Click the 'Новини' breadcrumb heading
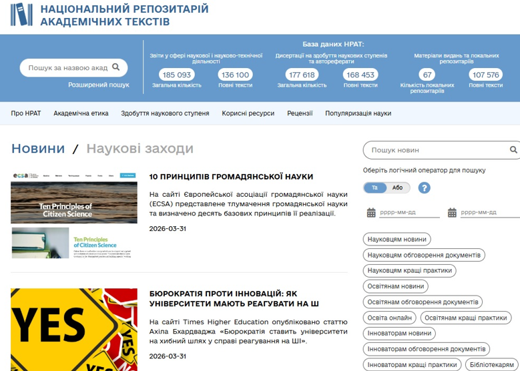The width and height of the screenshot is (520, 371). coord(38,149)
